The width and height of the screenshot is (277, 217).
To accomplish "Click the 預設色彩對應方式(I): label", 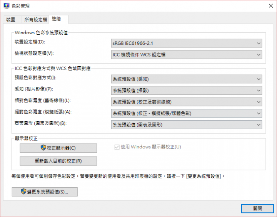I will pyautogui.click(x=35, y=78).
